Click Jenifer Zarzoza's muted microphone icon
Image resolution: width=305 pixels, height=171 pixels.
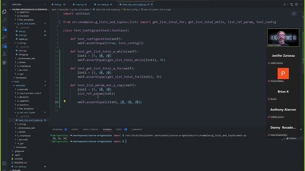point(269,63)
